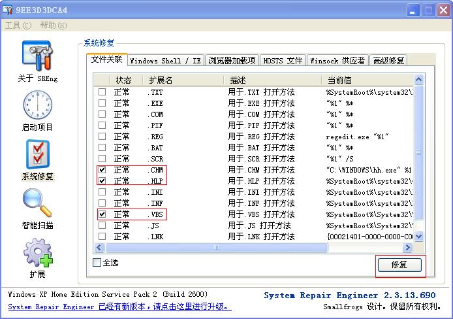Click the 修复 repair button
453x319 pixels.
point(399,265)
